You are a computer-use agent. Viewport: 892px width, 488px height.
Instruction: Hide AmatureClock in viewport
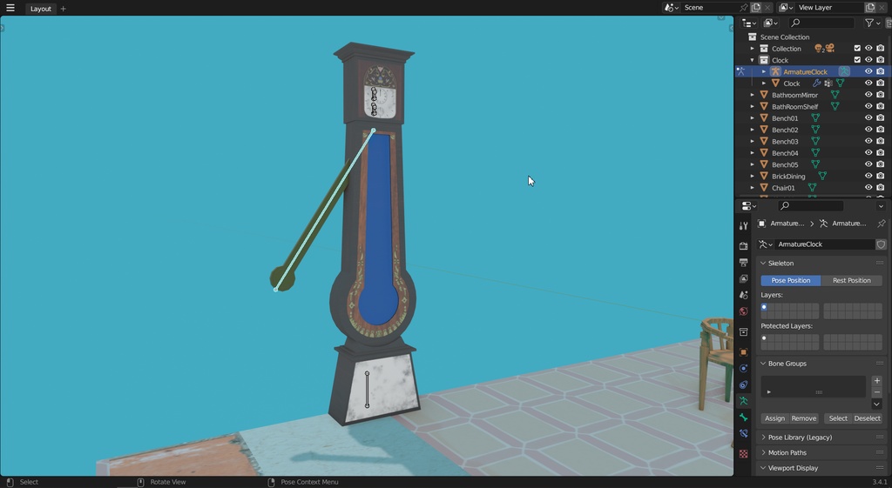pos(868,71)
